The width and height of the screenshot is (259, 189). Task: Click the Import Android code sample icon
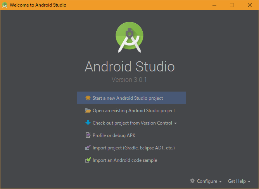pyautogui.click(x=88, y=160)
